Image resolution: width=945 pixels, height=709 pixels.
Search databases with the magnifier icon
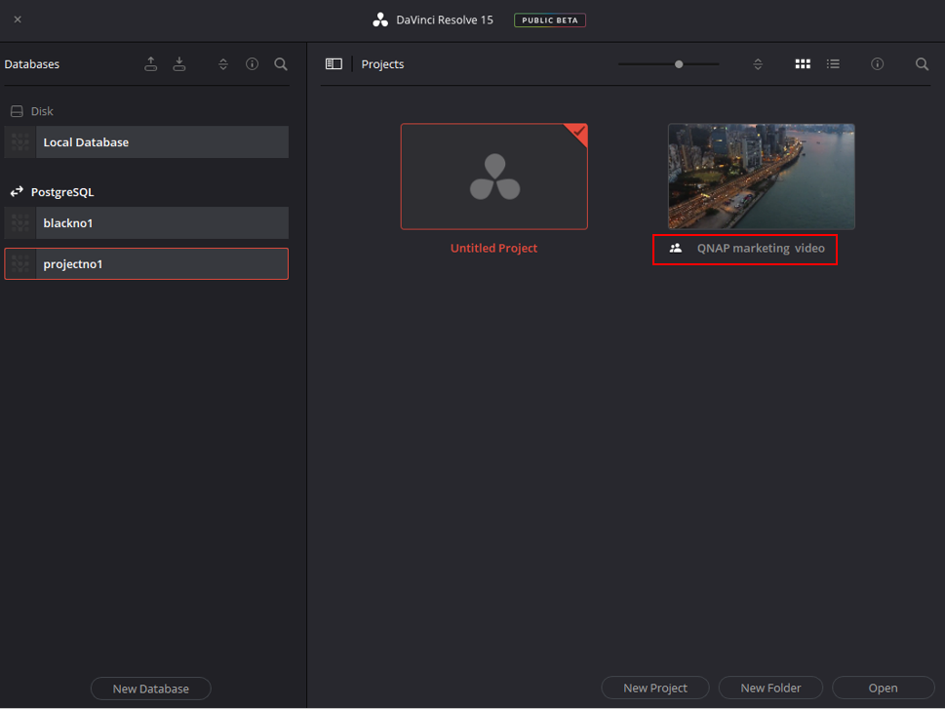[x=281, y=64]
